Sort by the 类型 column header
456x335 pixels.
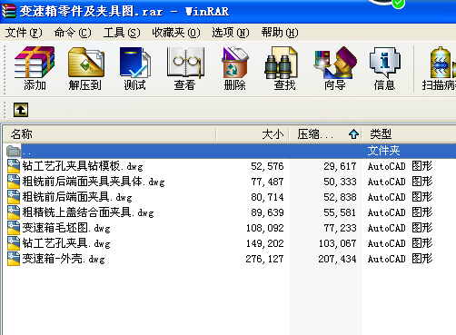(409, 134)
